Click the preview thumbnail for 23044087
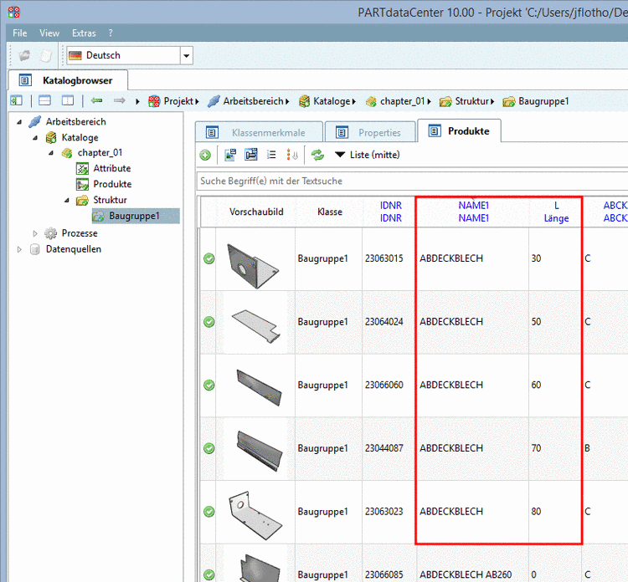 pyautogui.click(x=260, y=451)
